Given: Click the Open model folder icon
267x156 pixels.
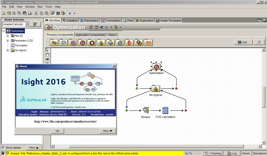Looking at the screenshot, I should pos(9,13).
